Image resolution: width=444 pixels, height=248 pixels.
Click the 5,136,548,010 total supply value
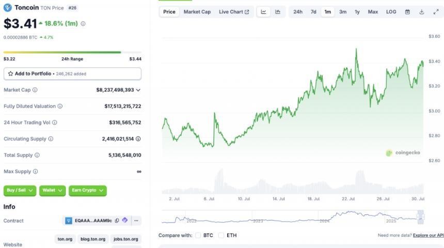(124, 155)
